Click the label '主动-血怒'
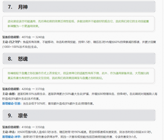164x140 pixels. (8, 94)
